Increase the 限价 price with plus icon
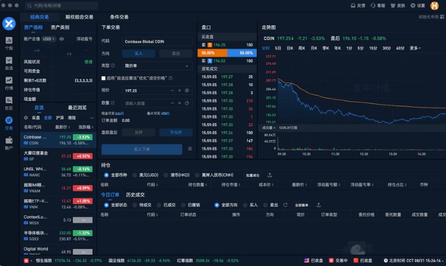Viewport: 446px width, 266px height. [180, 90]
